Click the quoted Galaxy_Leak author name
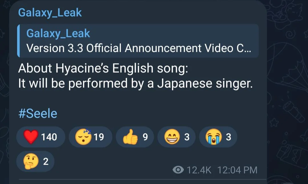The height and width of the screenshot is (184, 308). [x=58, y=33]
